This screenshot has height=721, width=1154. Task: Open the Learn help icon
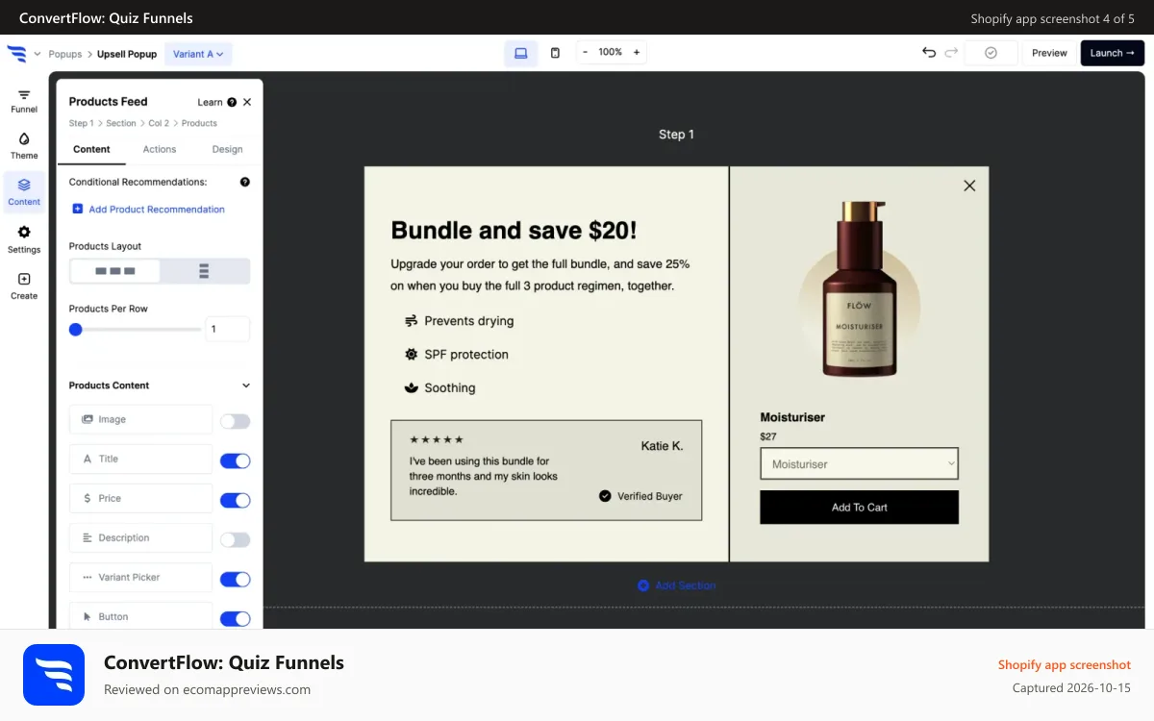[x=232, y=102]
